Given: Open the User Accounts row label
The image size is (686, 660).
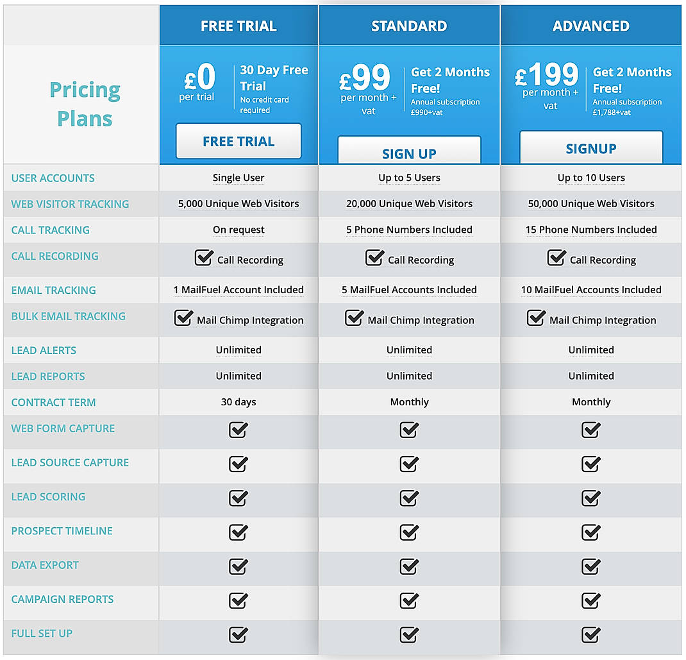Looking at the screenshot, I should [x=53, y=178].
